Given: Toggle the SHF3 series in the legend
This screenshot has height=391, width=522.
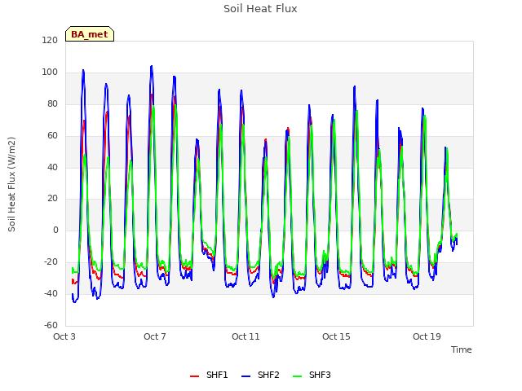Looking at the screenshot, I should [x=312, y=375].
